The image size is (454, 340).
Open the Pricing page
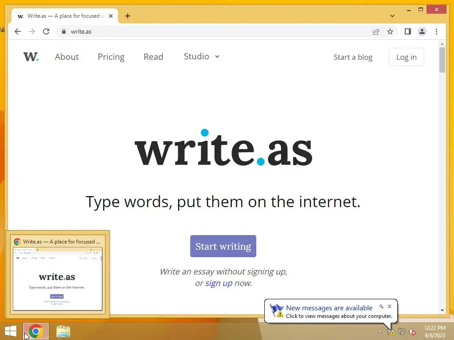click(x=111, y=57)
